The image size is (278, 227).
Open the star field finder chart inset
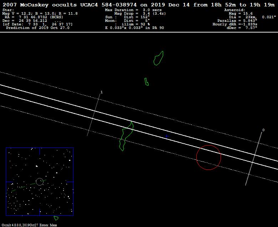coord(40,182)
